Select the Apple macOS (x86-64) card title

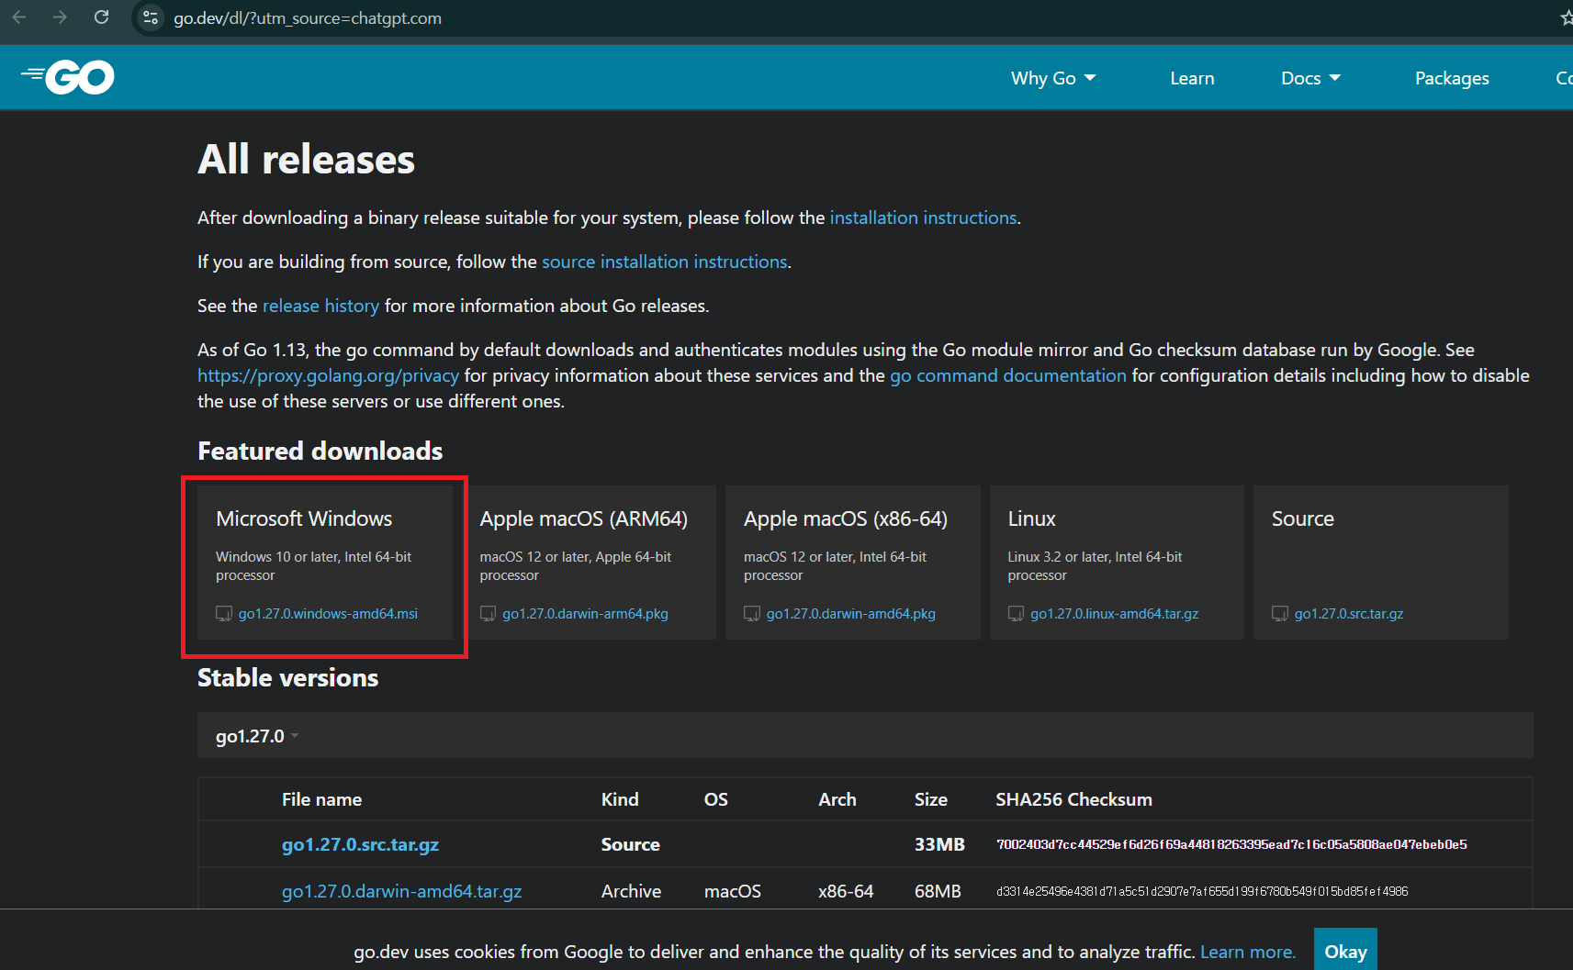(845, 518)
